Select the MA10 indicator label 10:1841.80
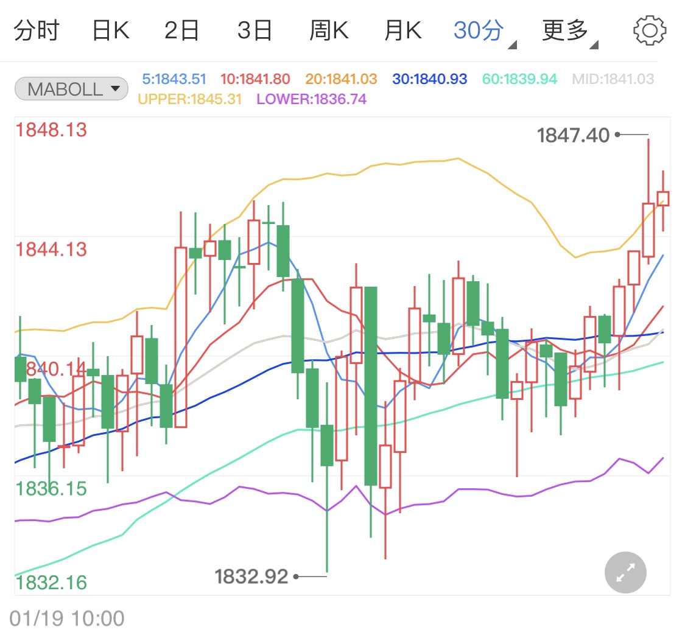This screenshot has height=641, width=685. click(254, 79)
